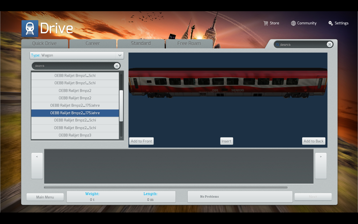This screenshot has width=358, height=224.
Task: Select the highlighted OEBB Railjet Bmpz2_175Jahre row
Action: (75, 113)
